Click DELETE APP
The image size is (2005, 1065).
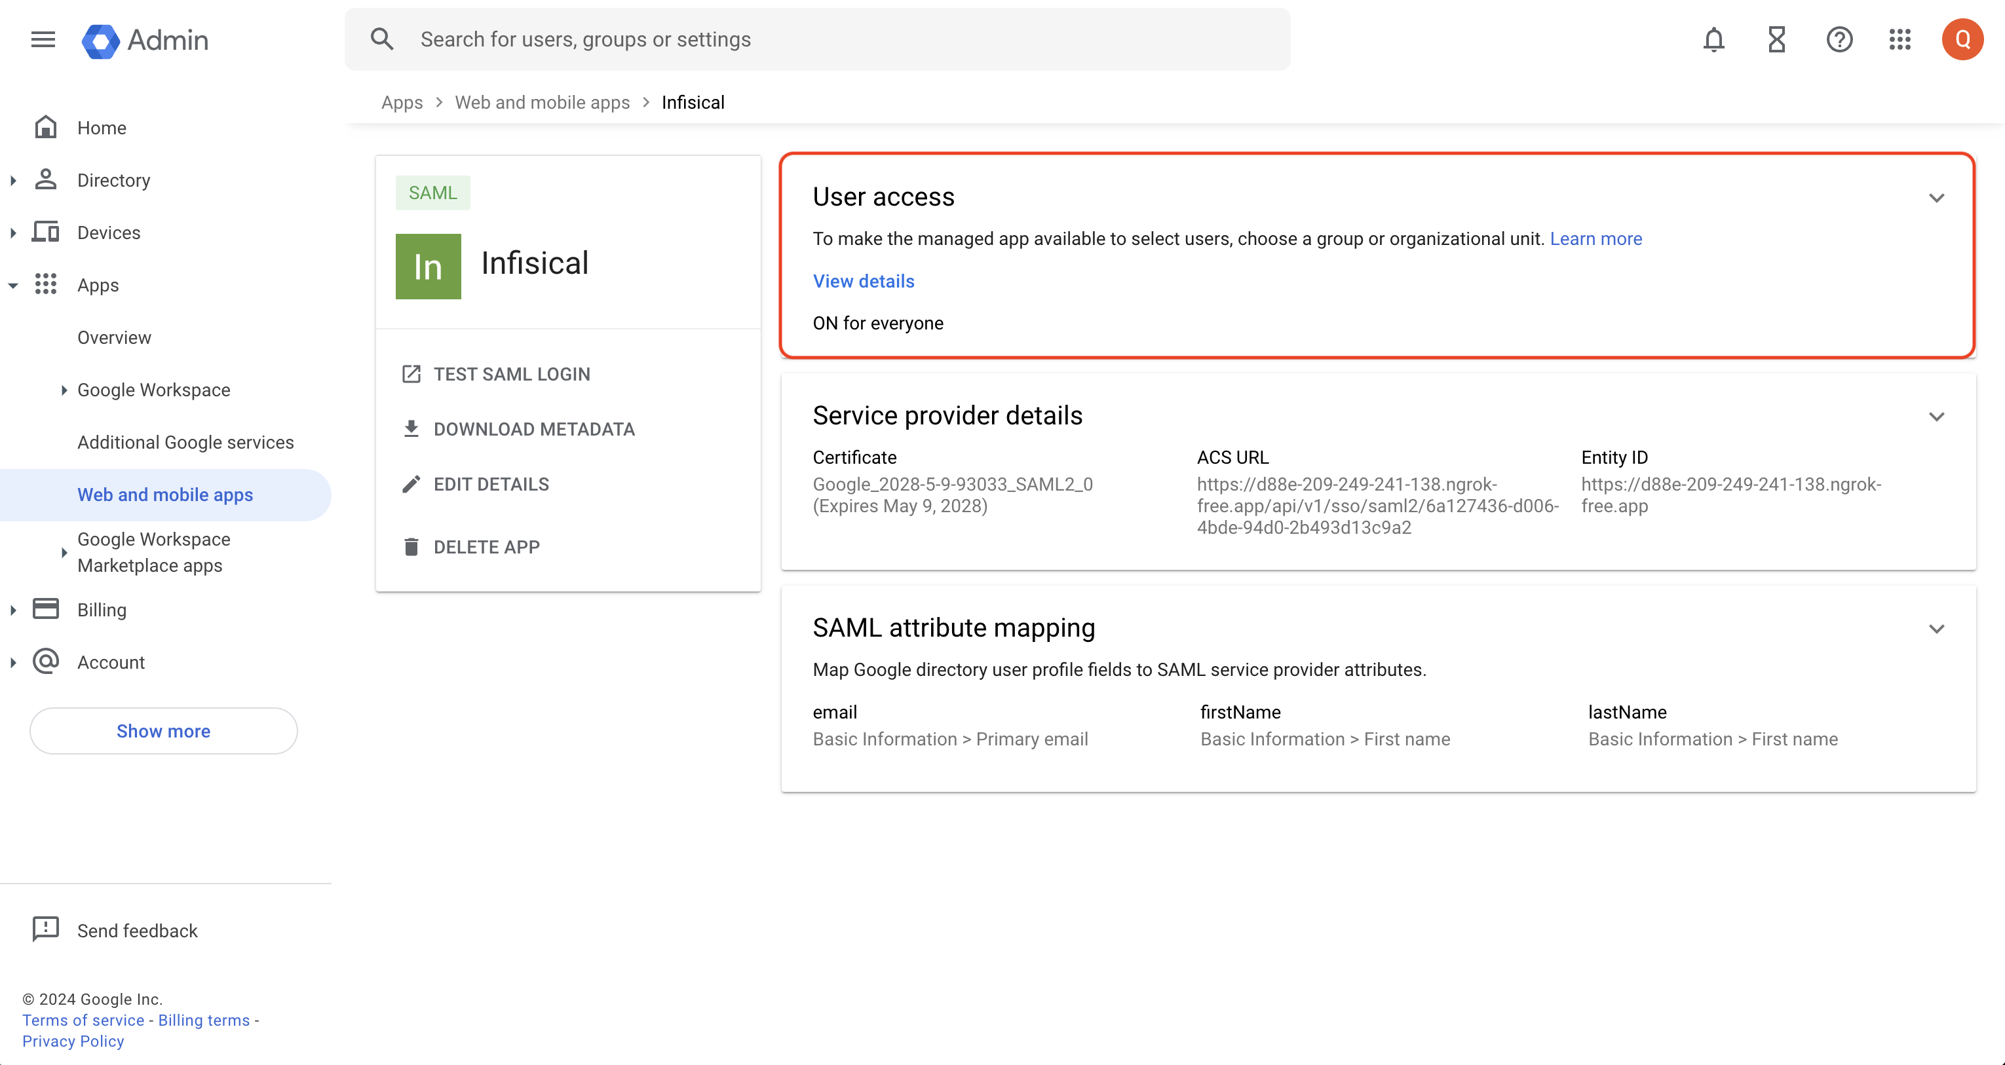486,547
